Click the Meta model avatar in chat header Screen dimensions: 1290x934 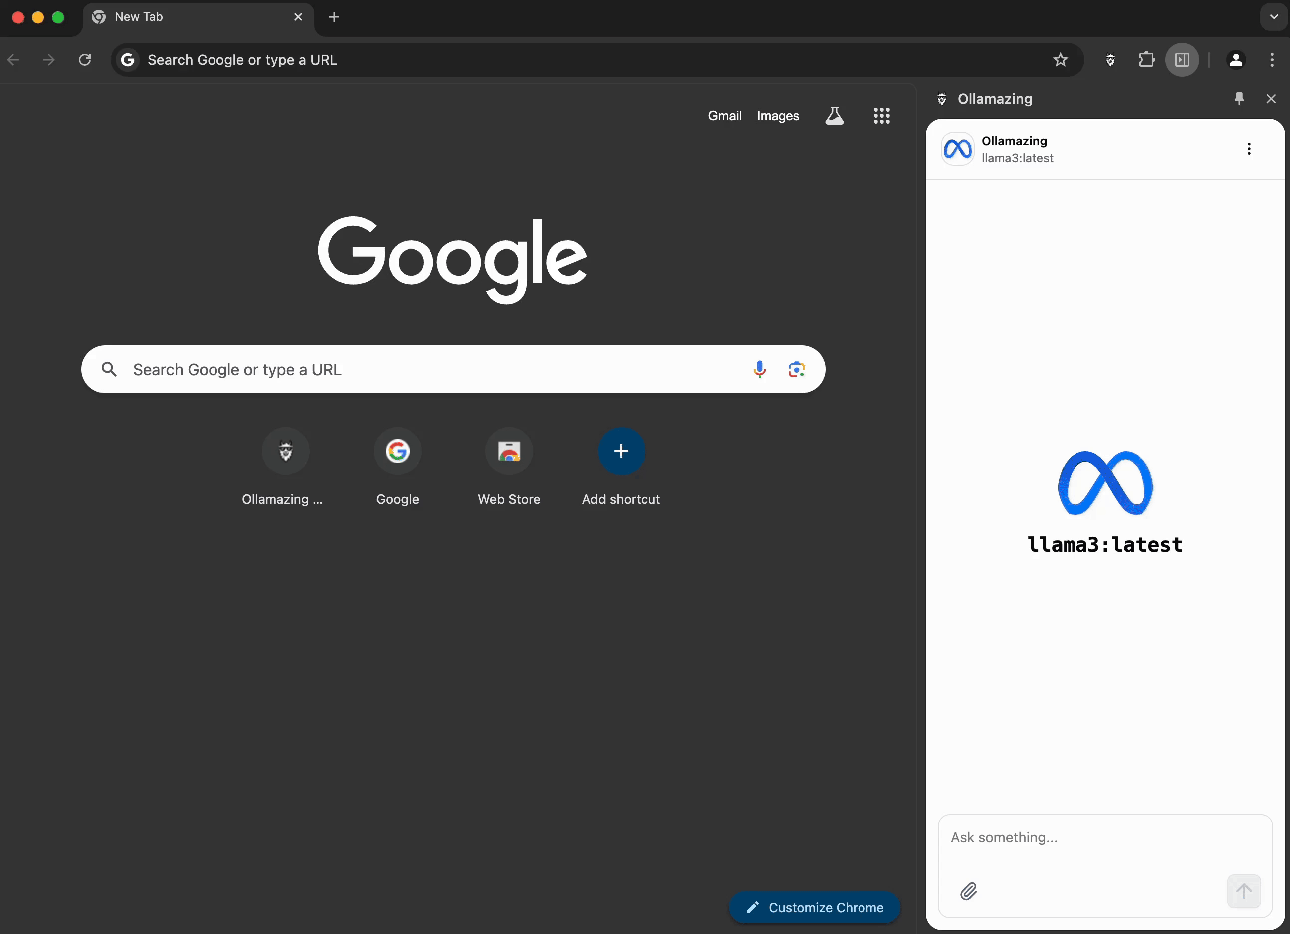point(957,149)
